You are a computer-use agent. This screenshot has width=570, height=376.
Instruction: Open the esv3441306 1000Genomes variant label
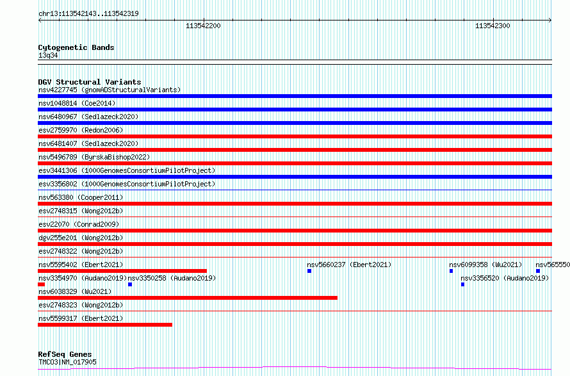click(127, 170)
